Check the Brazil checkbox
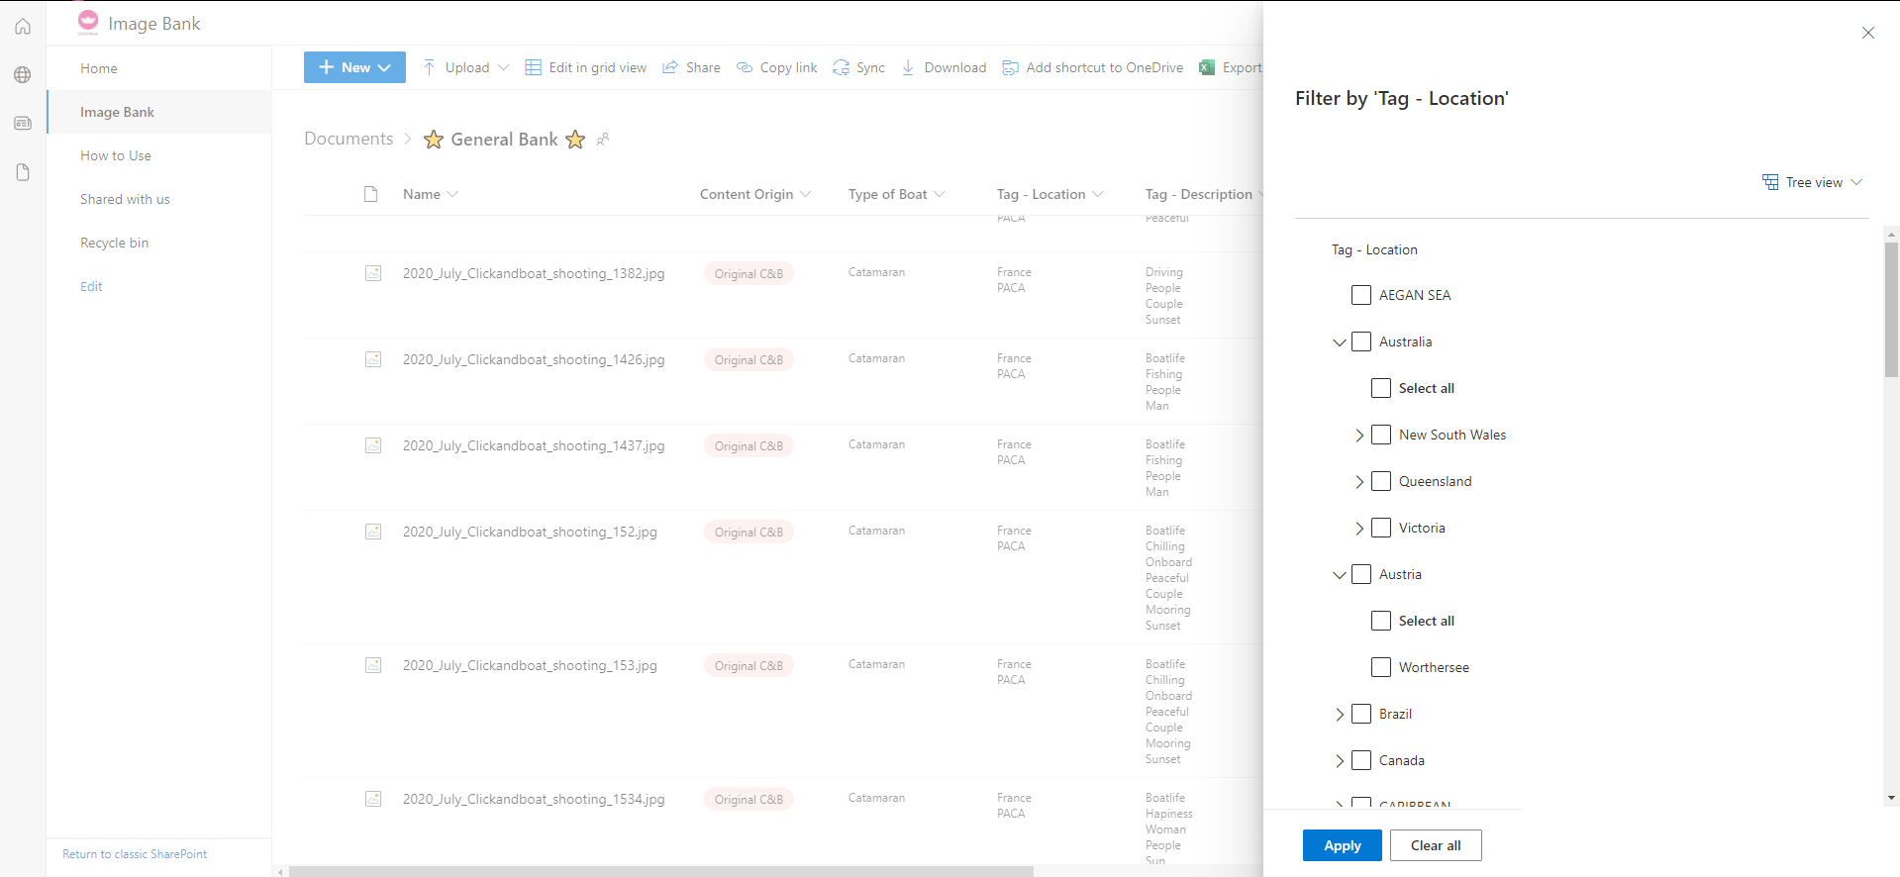The height and width of the screenshot is (877, 1900). click(1361, 714)
